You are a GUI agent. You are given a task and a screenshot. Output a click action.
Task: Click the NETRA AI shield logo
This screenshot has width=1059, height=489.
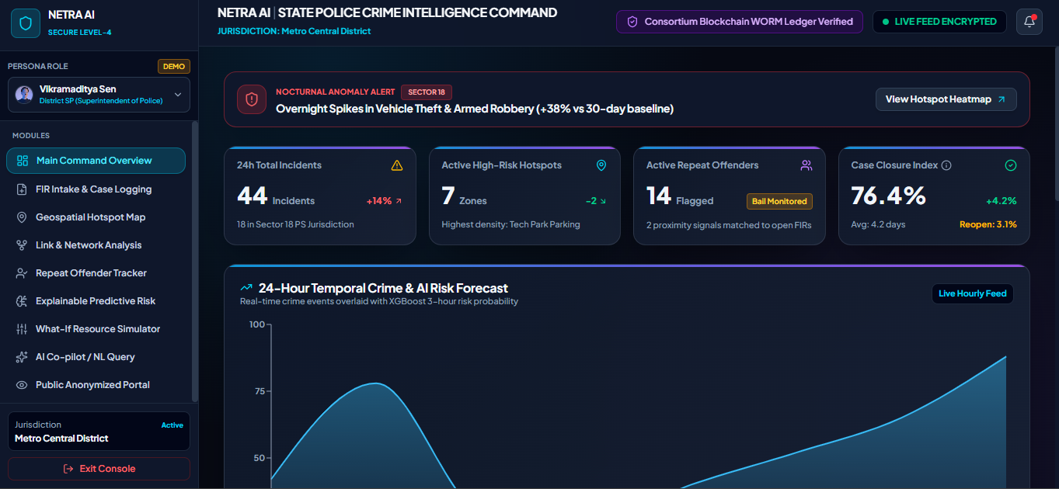click(x=26, y=23)
